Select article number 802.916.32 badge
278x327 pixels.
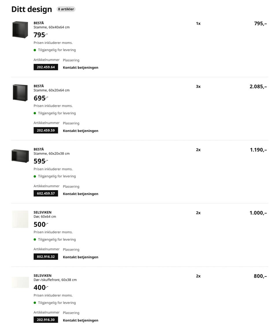click(x=46, y=257)
